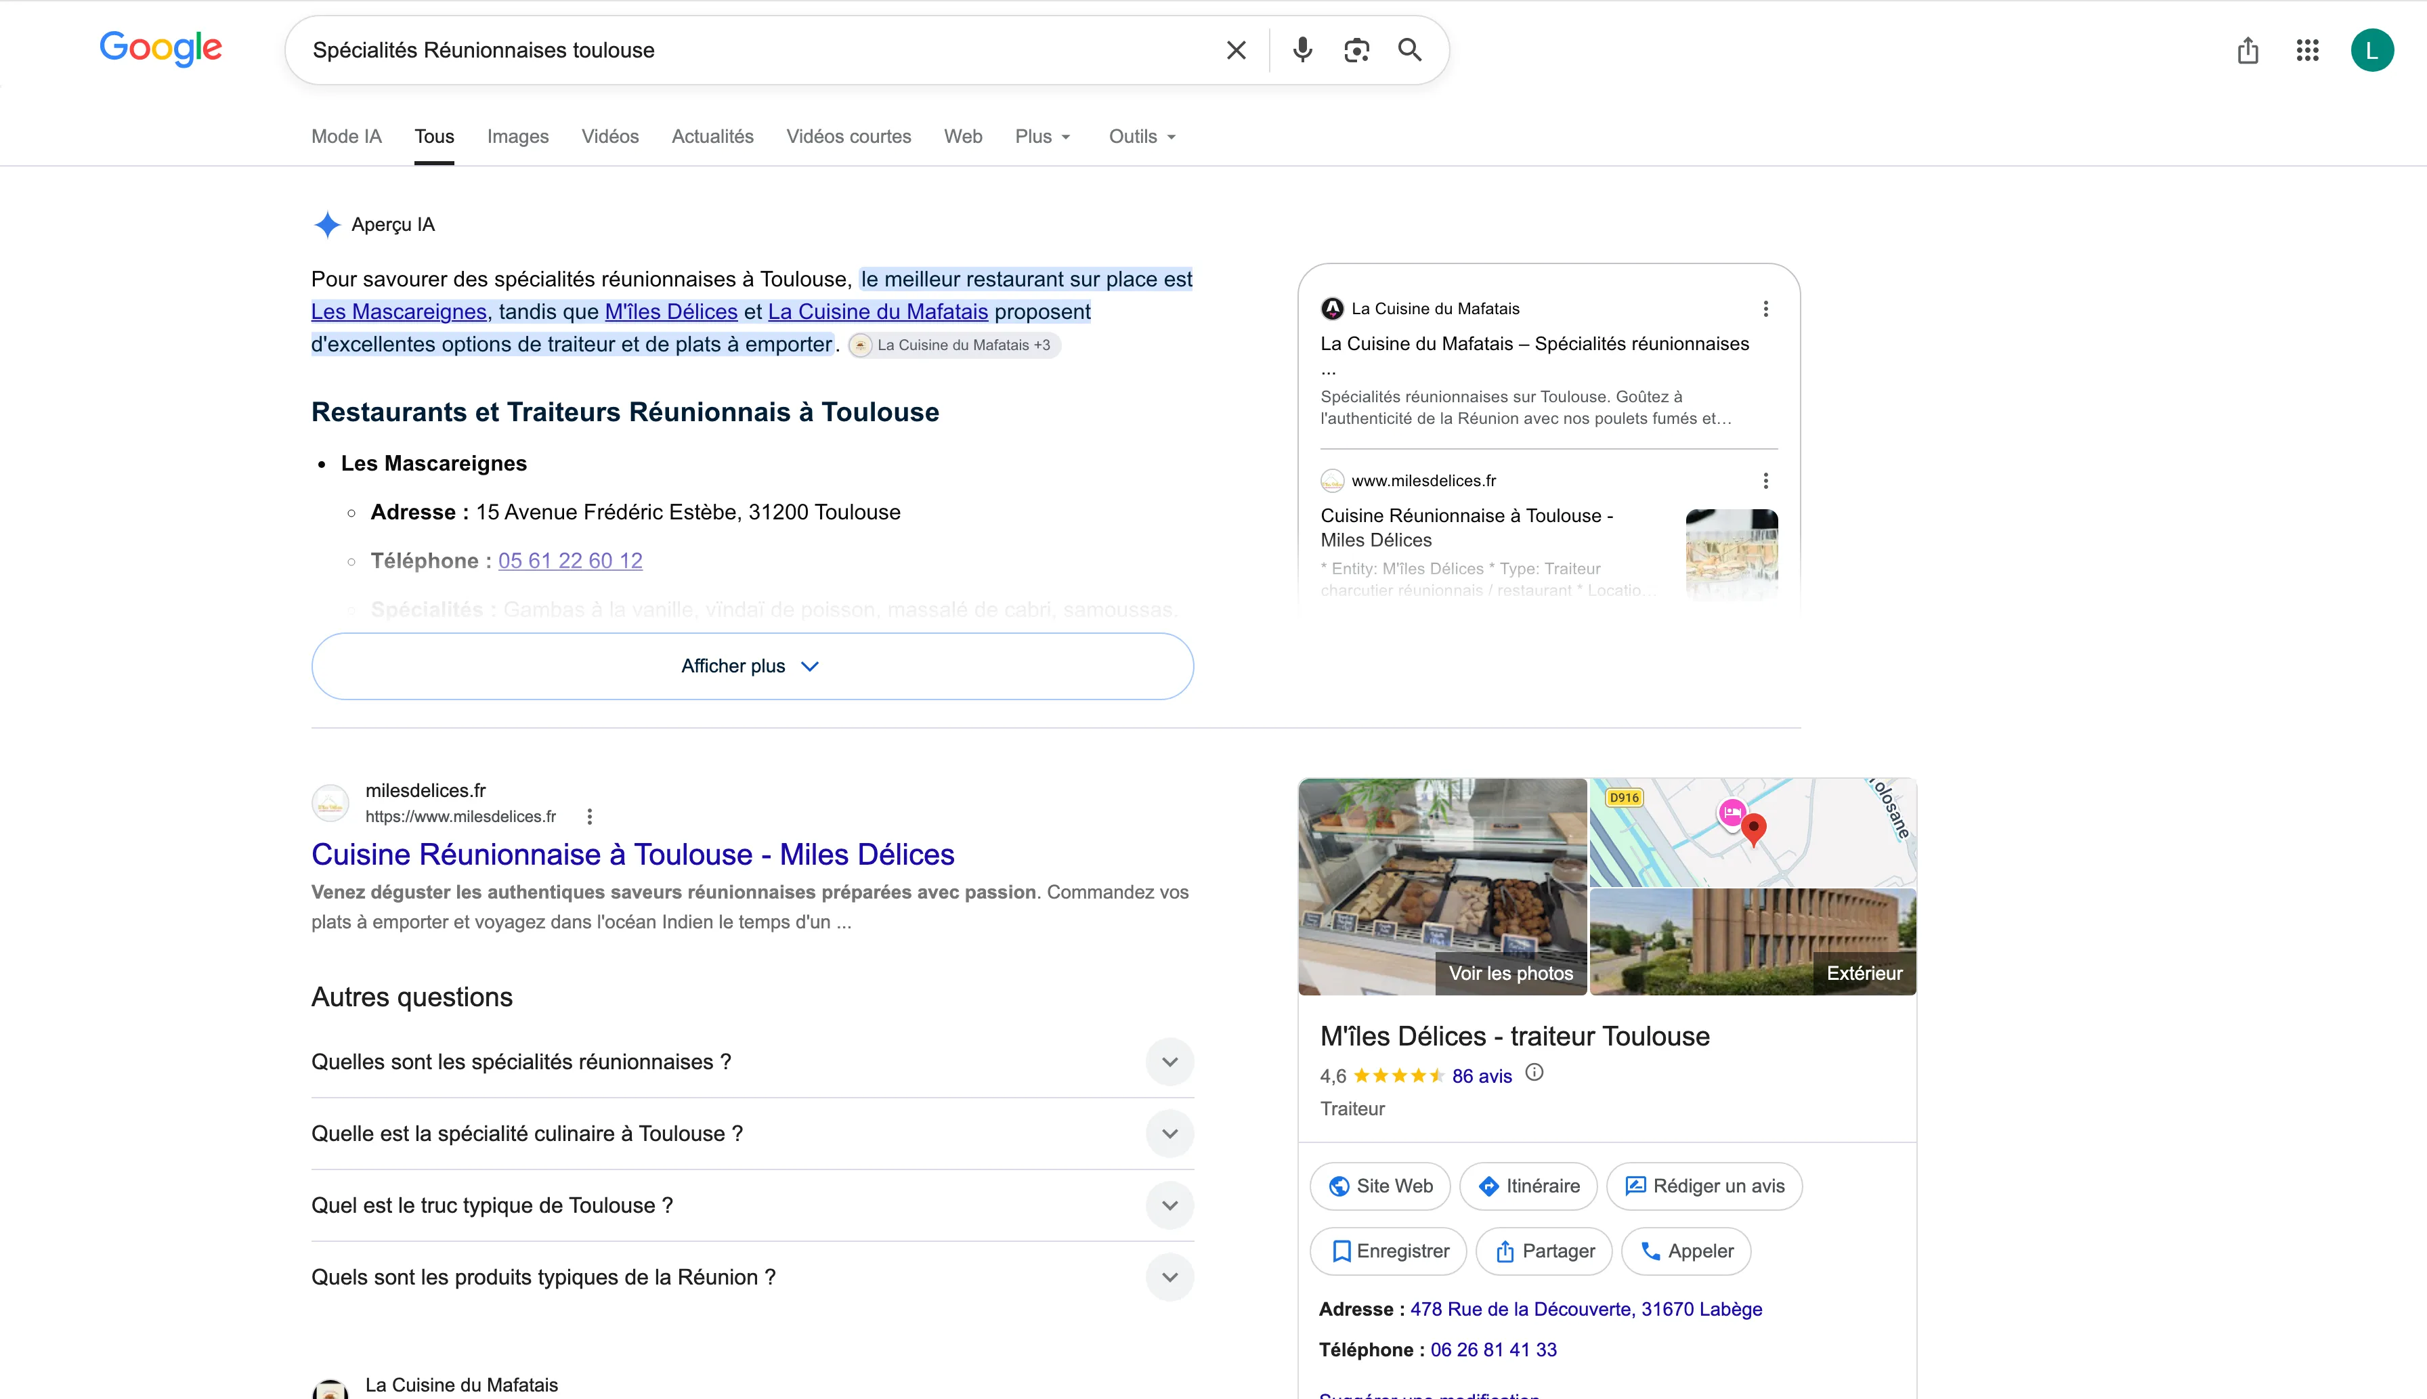Click the search input field
2427x1399 pixels.
(759, 50)
